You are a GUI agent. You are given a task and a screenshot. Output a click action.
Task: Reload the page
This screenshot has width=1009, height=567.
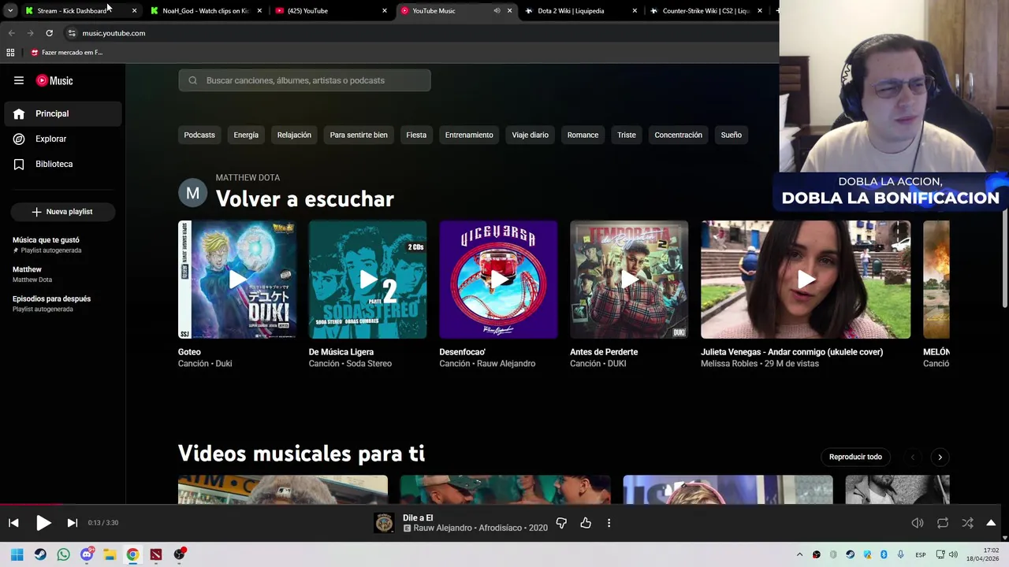[x=49, y=33]
